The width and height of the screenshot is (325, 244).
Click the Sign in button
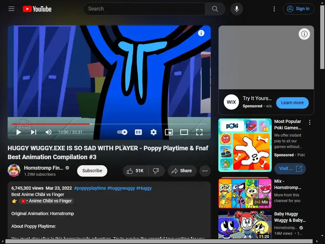pos(299,9)
